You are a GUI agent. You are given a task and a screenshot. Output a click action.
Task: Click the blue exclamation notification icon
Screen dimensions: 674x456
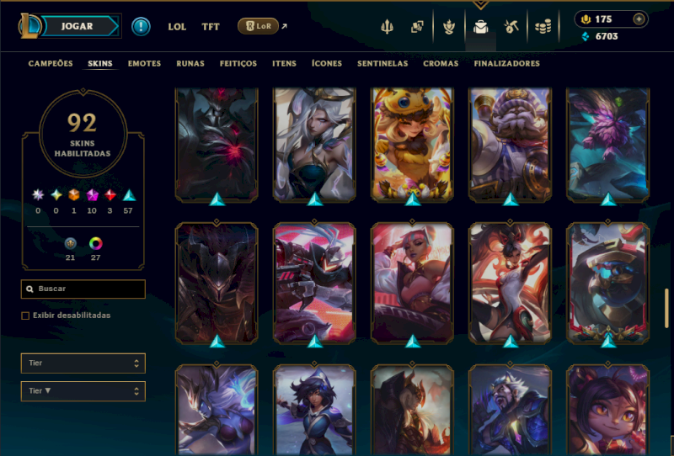[x=141, y=27]
